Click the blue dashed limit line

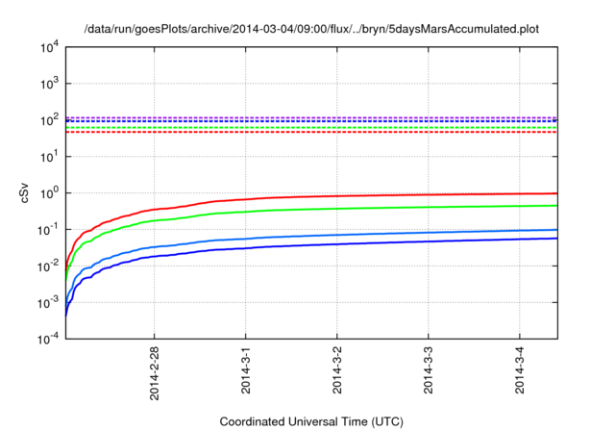(x=311, y=121)
